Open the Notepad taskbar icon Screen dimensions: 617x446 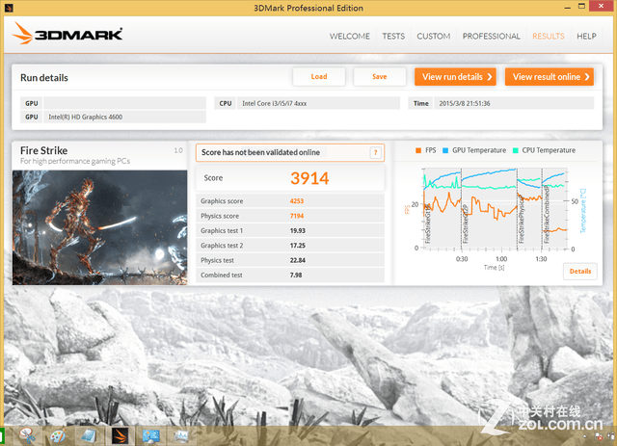pyautogui.click(x=89, y=435)
